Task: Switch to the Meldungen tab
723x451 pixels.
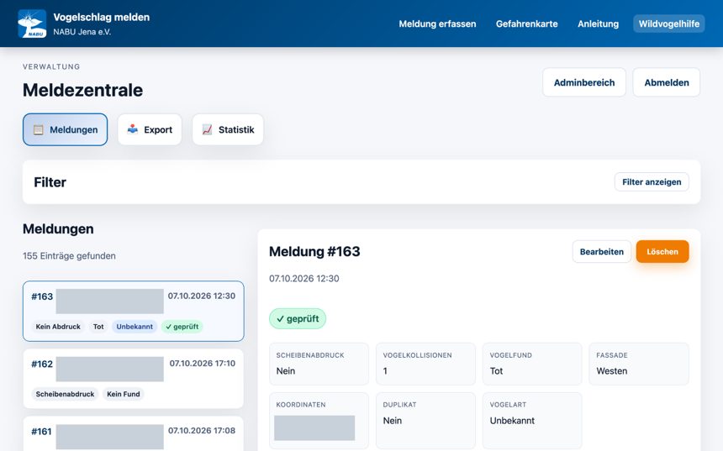Action: pyautogui.click(x=65, y=129)
